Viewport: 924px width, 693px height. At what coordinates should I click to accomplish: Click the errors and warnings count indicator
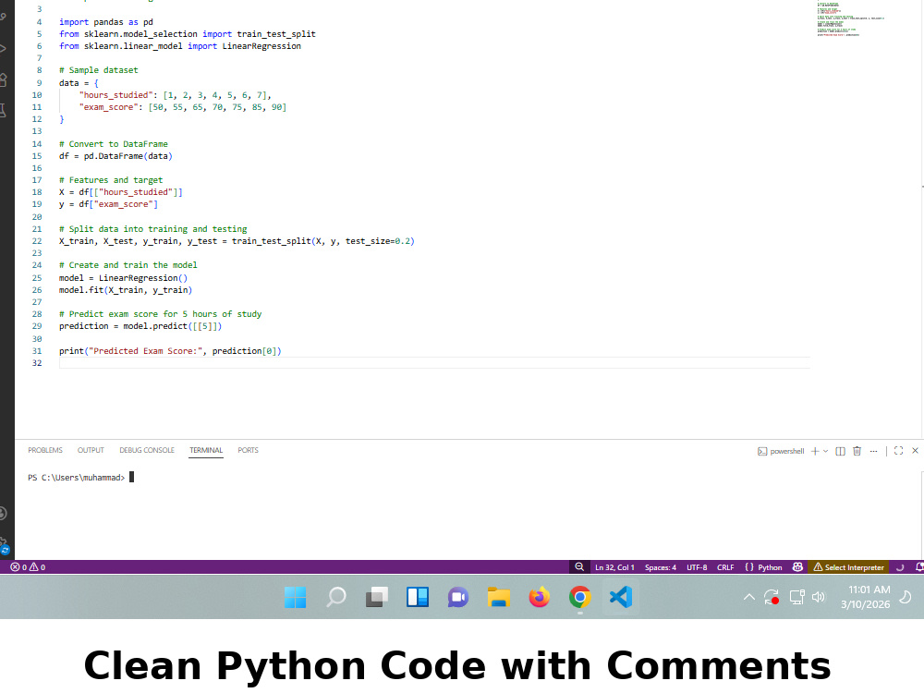(x=28, y=567)
